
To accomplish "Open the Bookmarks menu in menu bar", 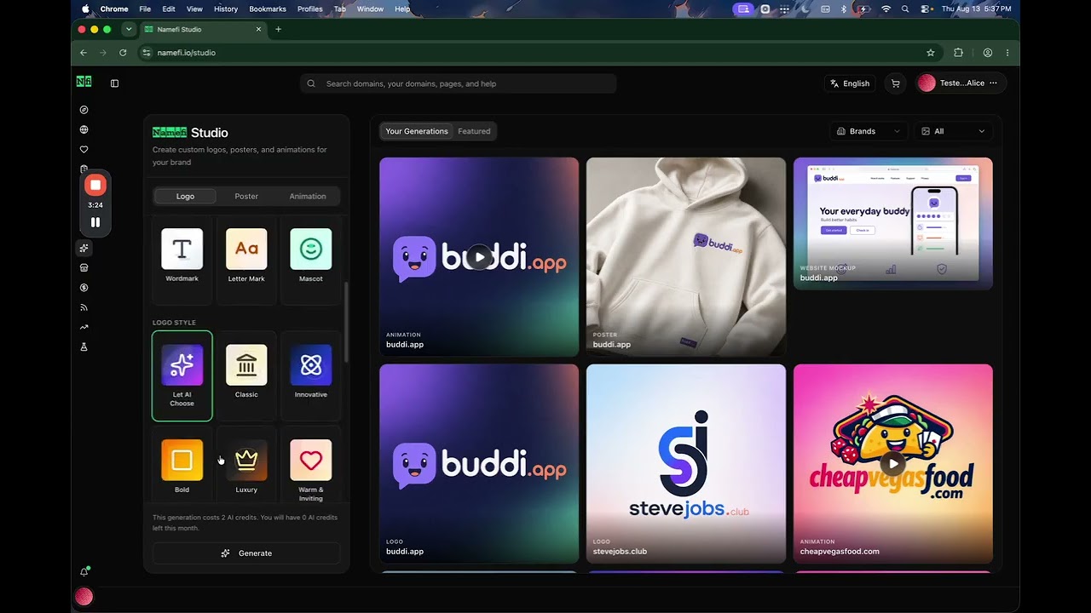I will [268, 9].
